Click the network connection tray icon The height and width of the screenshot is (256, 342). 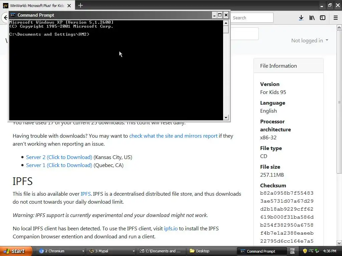[x=311, y=251]
